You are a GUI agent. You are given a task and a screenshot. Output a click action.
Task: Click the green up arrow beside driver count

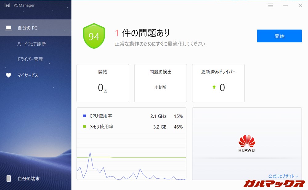[214, 87]
